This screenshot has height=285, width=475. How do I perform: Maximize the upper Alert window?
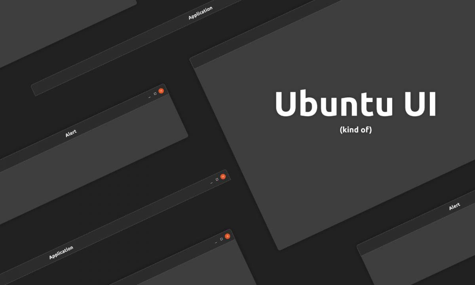pyautogui.click(x=155, y=93)
